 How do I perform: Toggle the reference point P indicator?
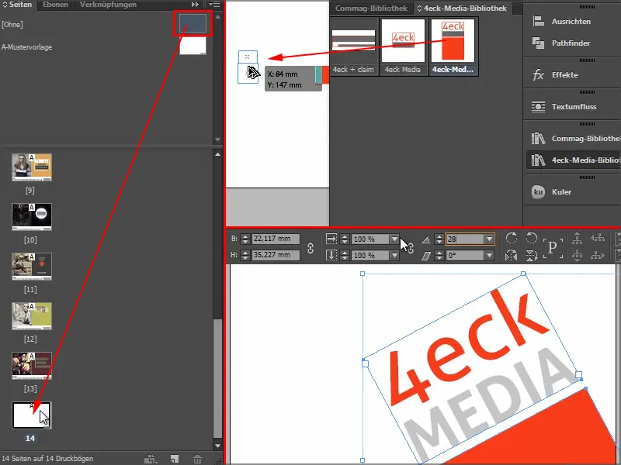tap(551, 245)
